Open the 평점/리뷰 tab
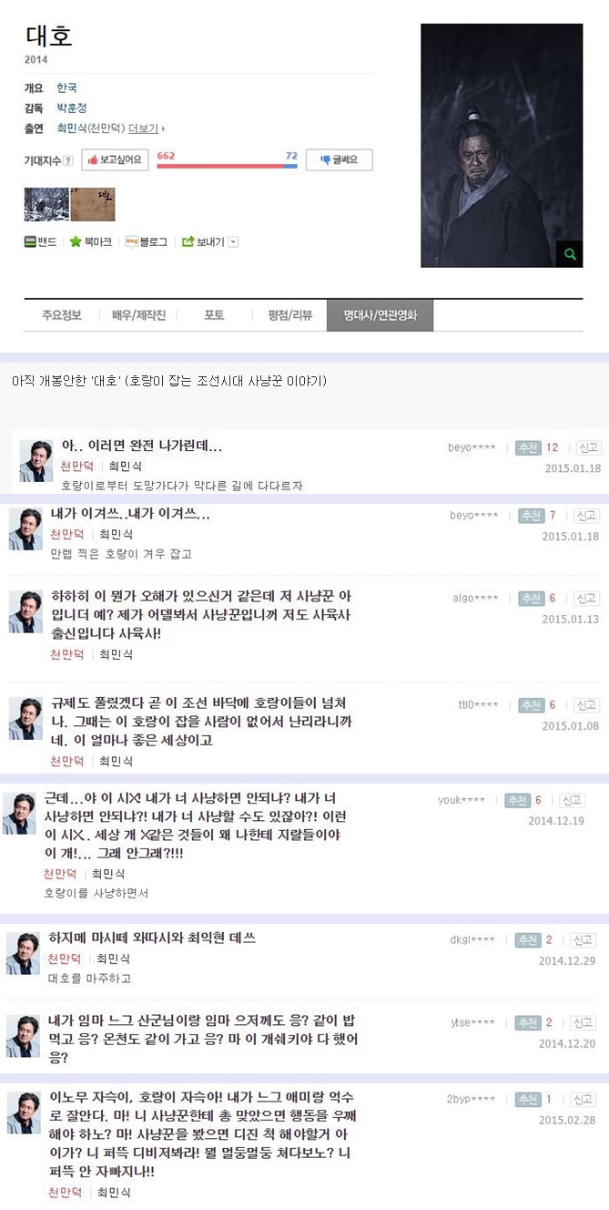This screenshot has width=609, height=1210. pos(289,315)
